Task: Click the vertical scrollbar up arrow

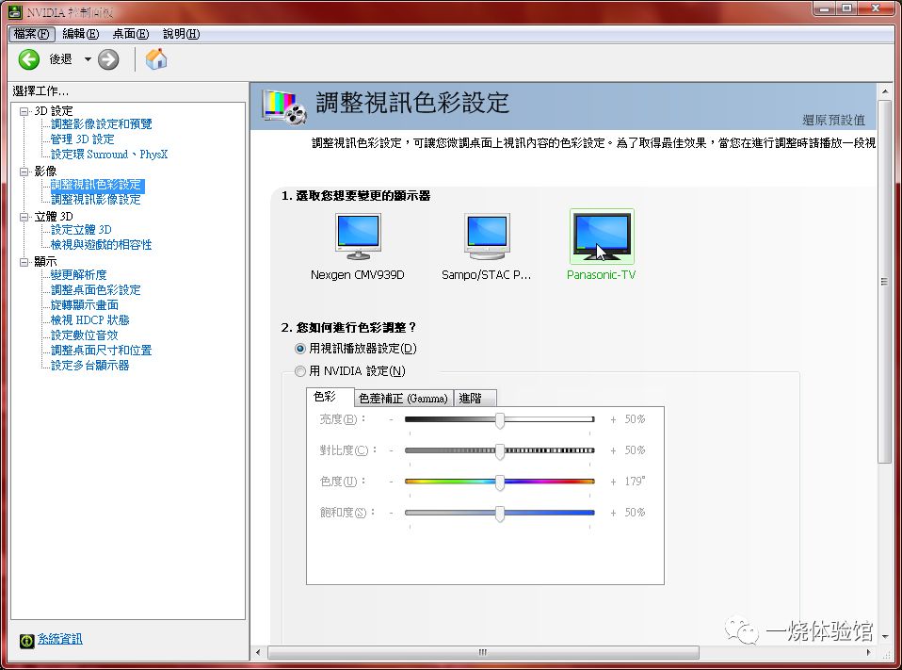Action: (x=885, y=91)
